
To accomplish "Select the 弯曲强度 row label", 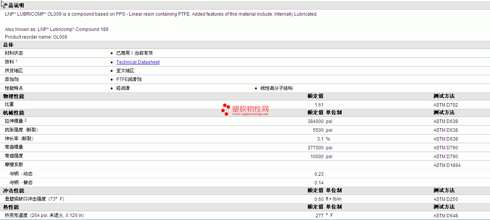I will click(14, 156).
